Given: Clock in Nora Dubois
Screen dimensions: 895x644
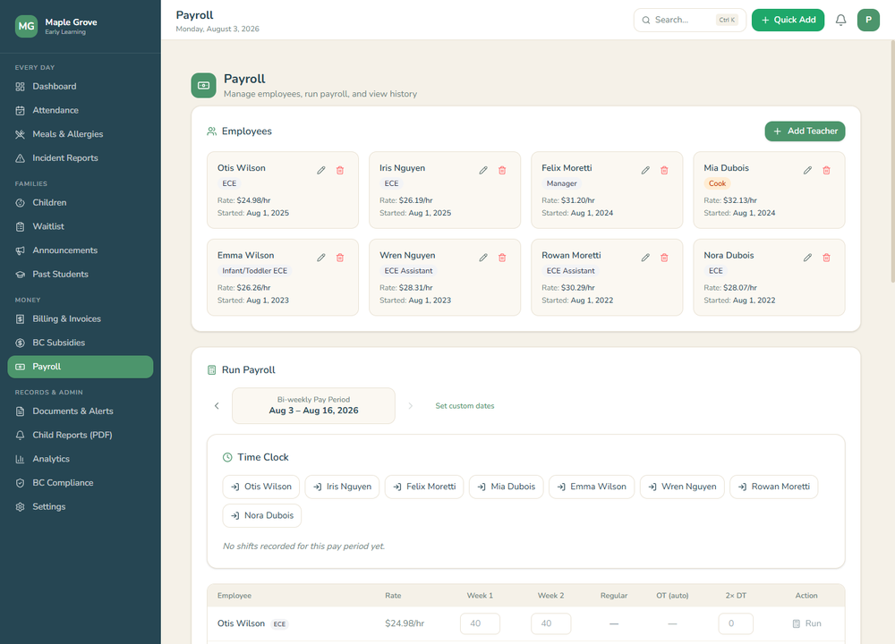Looking at the screenshot, I should (x=262, y=516).
